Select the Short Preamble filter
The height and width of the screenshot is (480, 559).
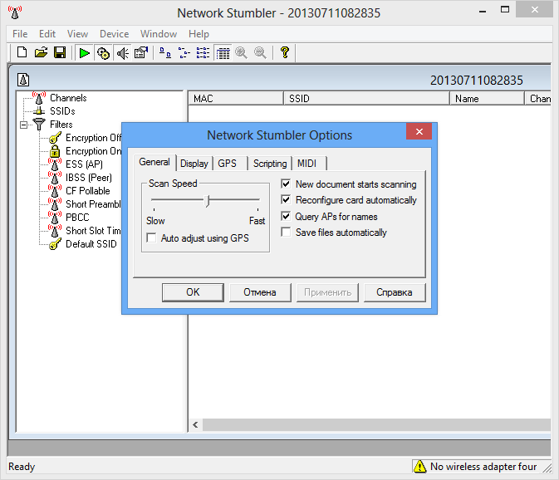click(93, 204)
